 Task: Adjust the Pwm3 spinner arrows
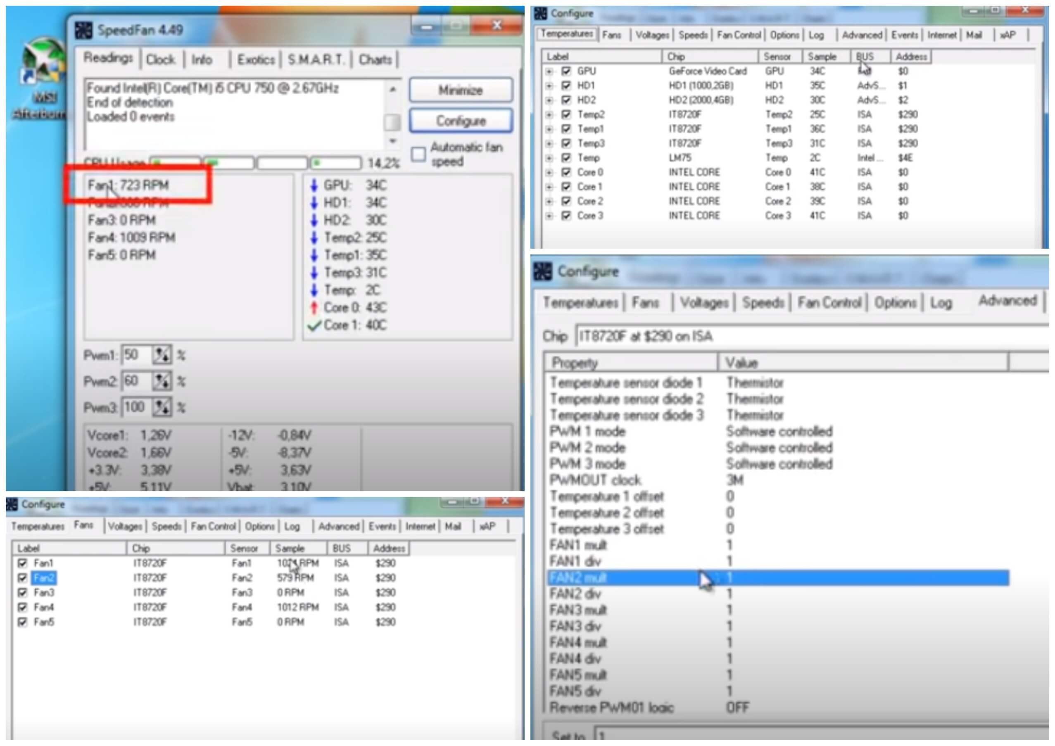[162, 407]
